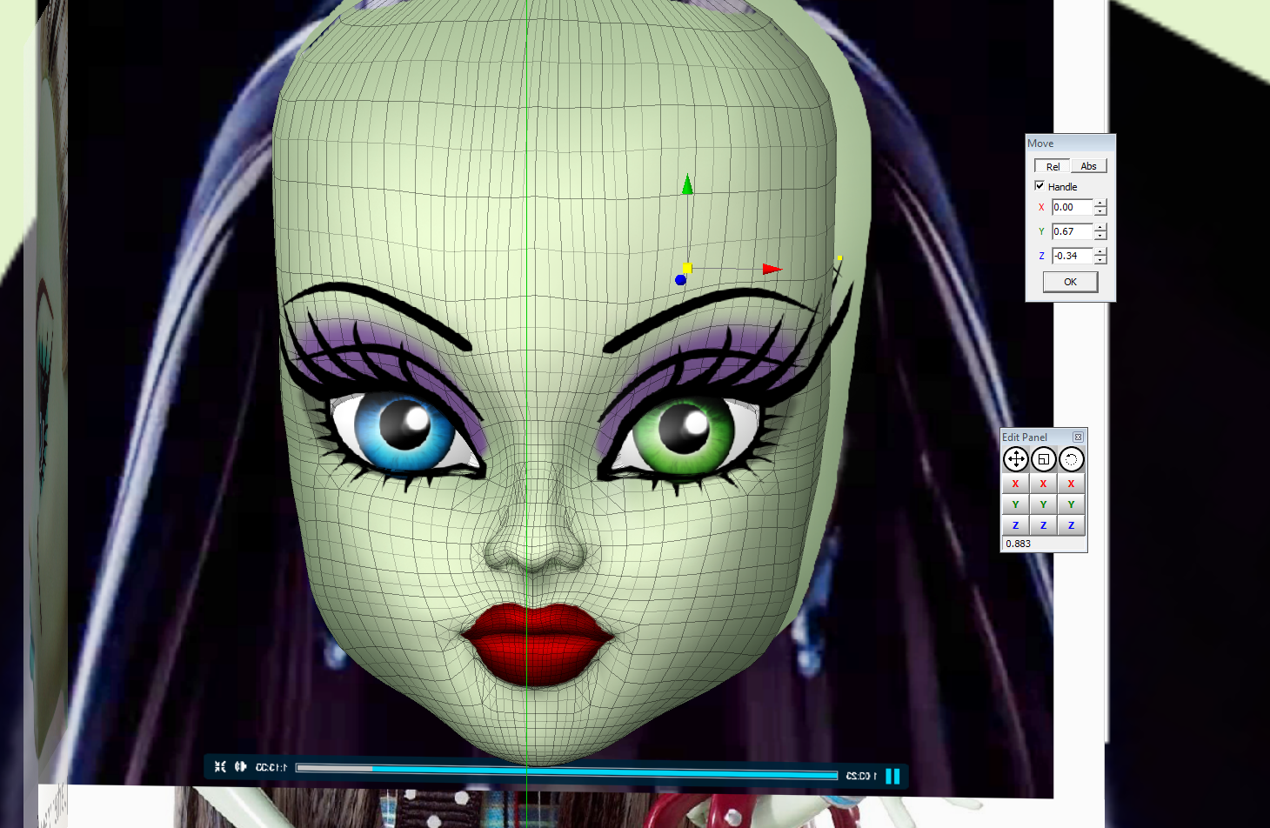1270x828 pixels.
Task: Click the X axis button under Move tool
Action: click(1015, 484)
